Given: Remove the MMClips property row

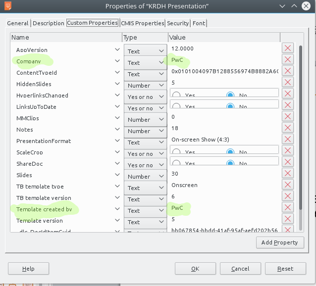Looking at the screenshot, I should tap(288, 116).
